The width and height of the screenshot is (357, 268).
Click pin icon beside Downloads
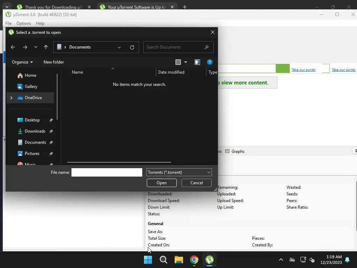point(51,131)
